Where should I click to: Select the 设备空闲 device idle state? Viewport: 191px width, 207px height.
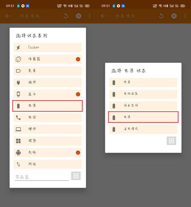tap(143, 106)
